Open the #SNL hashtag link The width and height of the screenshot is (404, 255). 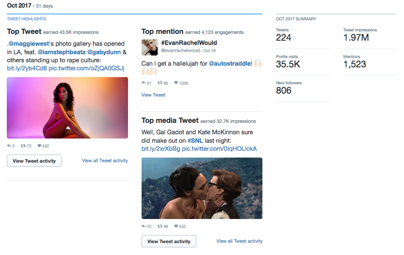[196, 141]
